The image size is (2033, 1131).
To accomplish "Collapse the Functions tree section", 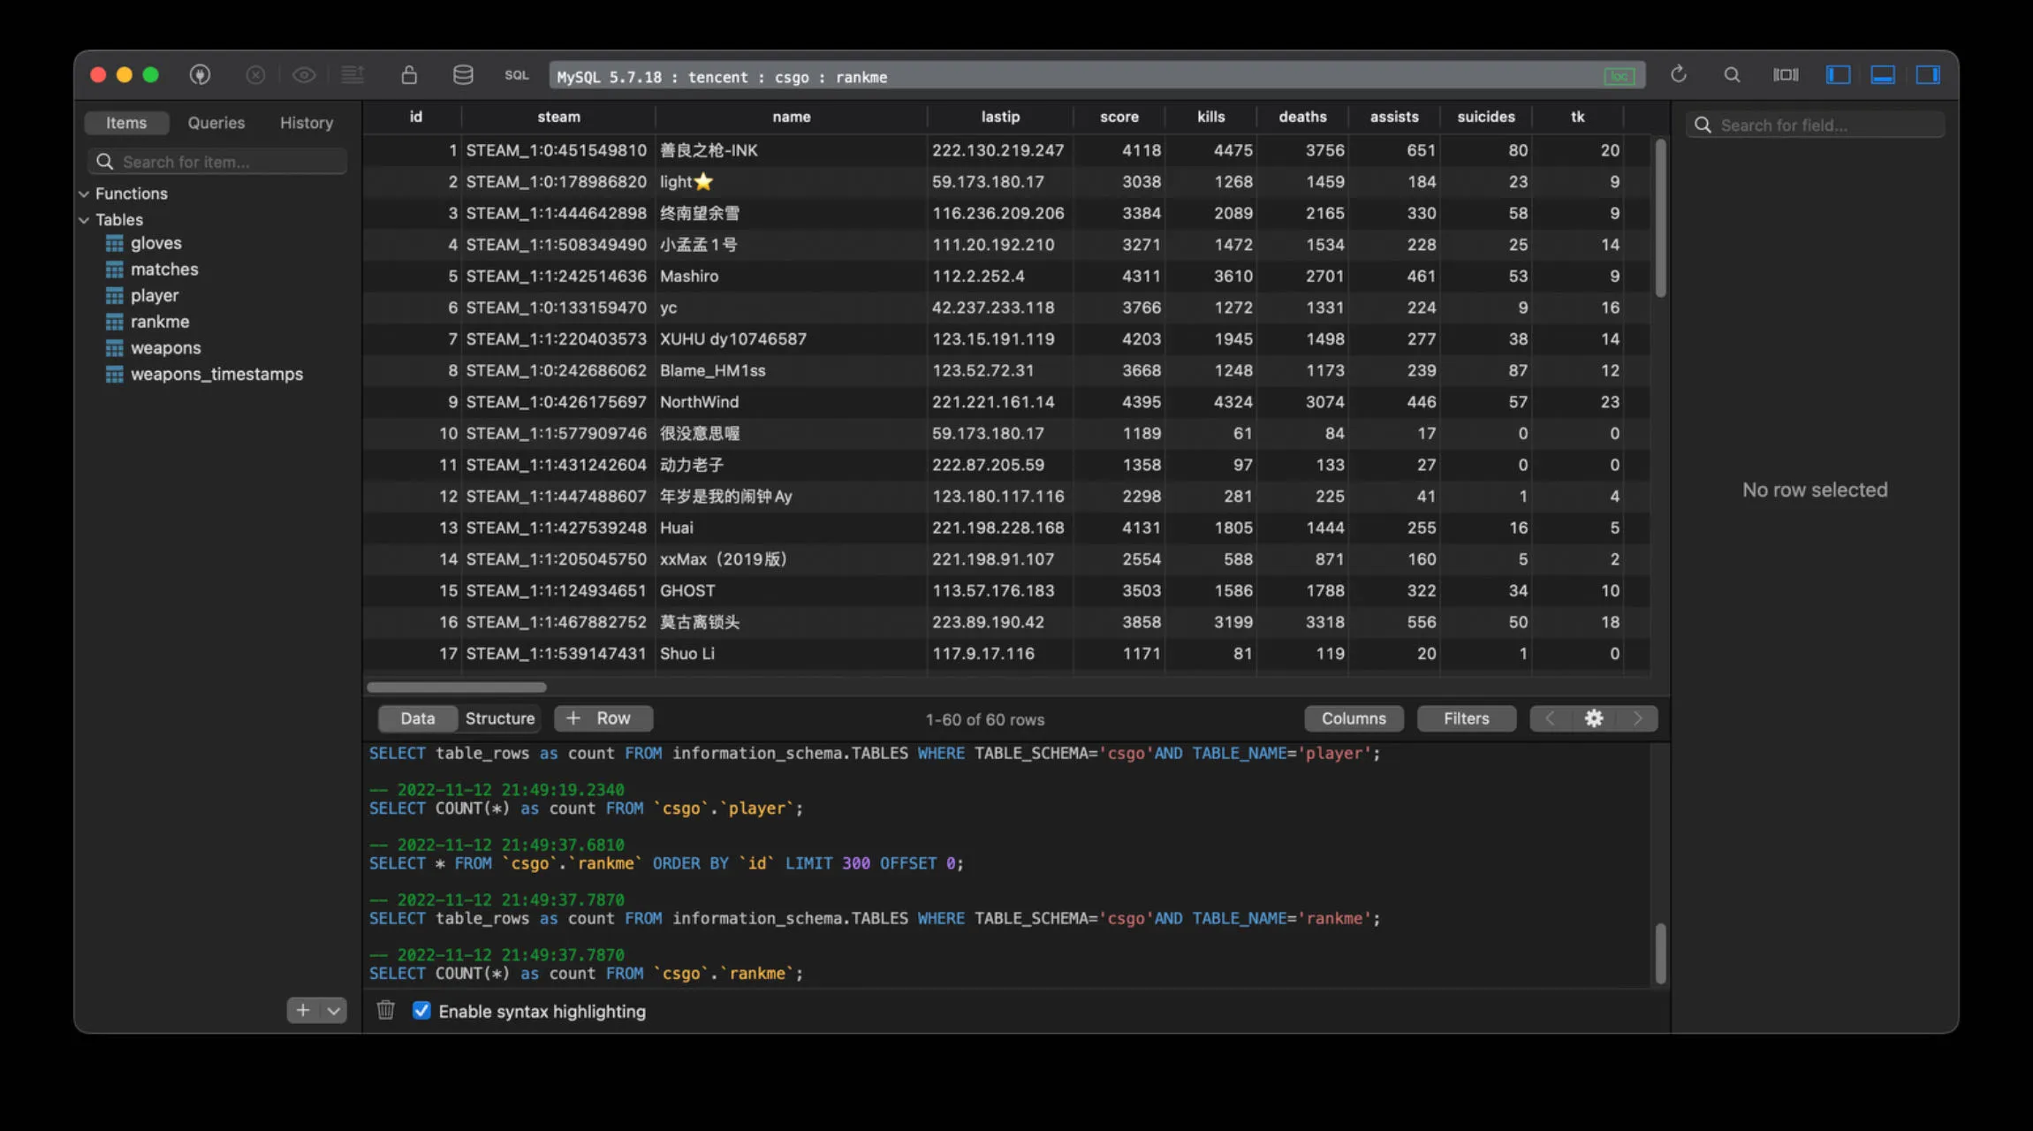I will pos(85,194).
